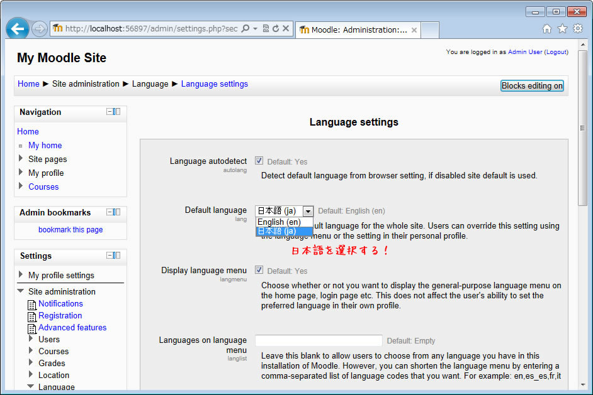Switch to the Moodle: Administration browser tab

pos(356,30)
